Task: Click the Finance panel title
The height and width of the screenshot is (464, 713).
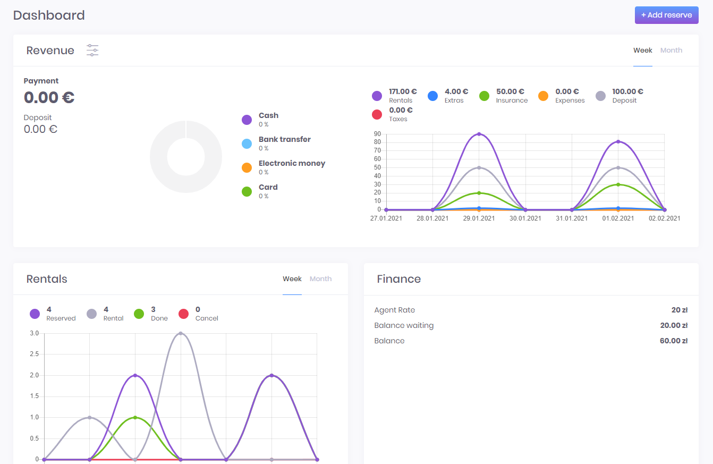Action: 399,279
